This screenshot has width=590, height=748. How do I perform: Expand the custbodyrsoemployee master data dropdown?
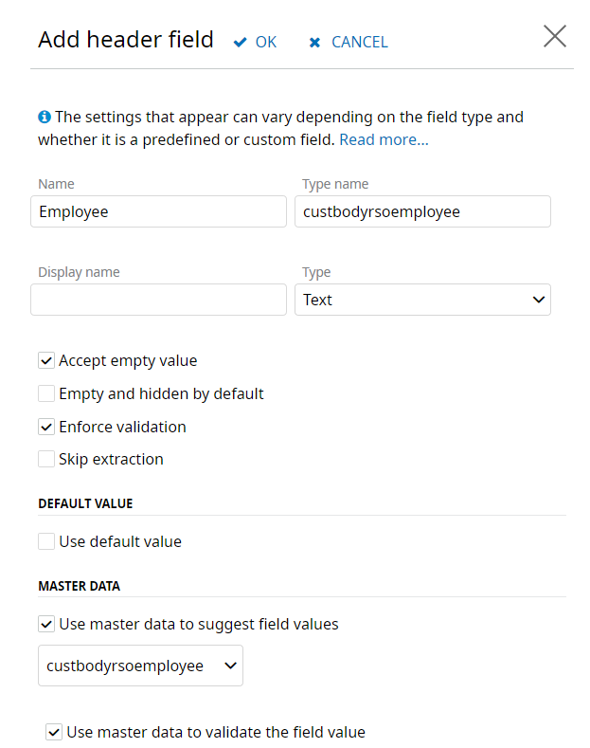[140, 666]
